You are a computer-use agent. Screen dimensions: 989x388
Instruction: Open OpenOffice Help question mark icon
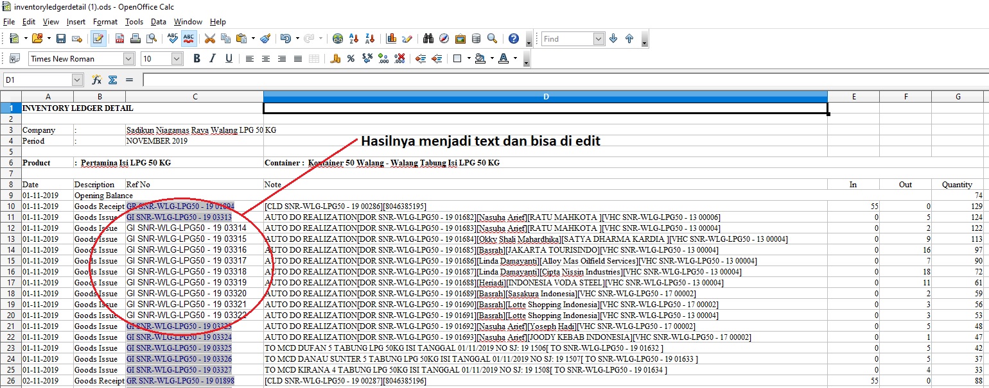514,38
